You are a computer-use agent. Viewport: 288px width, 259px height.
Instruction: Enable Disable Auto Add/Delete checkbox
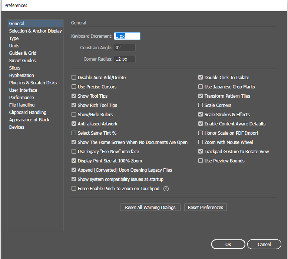pos(74,77)
